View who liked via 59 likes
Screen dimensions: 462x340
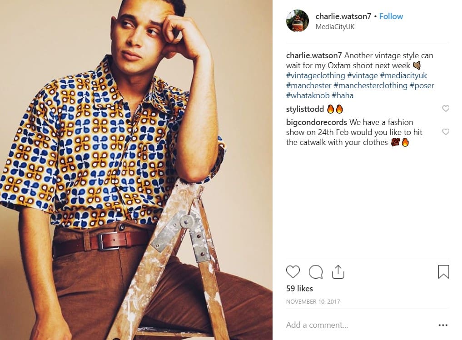click(299, 288)
